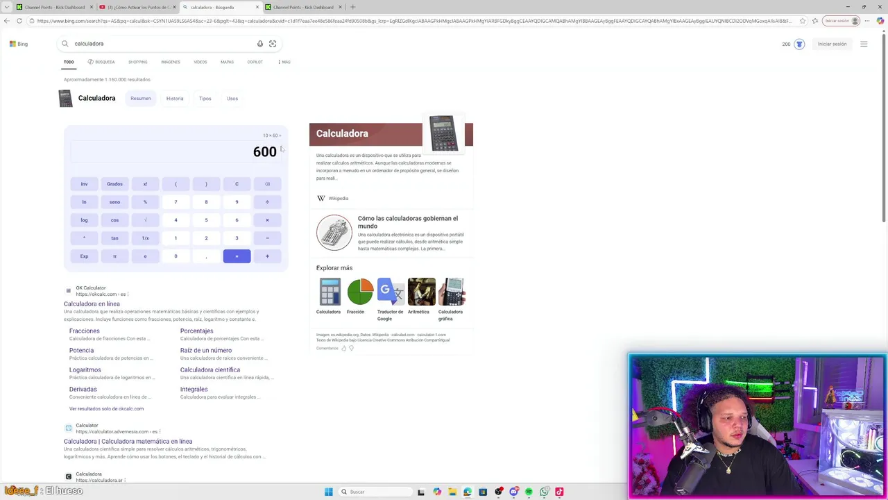Click the equals button on calculator
888x500 pixels.
(237, 256)
